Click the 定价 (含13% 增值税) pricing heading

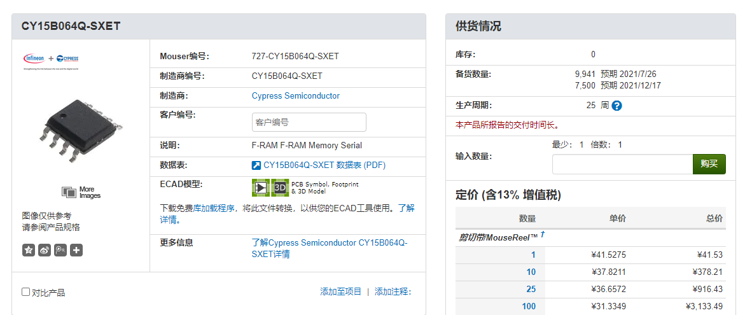tap(508, 195)
